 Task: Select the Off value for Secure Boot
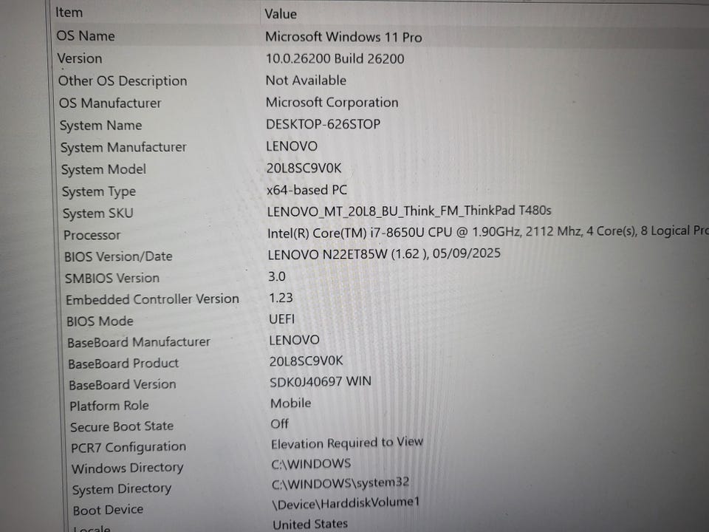coord(279,424)
